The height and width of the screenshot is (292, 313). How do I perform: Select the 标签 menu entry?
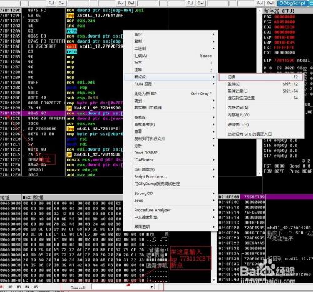tap(171, 63)
